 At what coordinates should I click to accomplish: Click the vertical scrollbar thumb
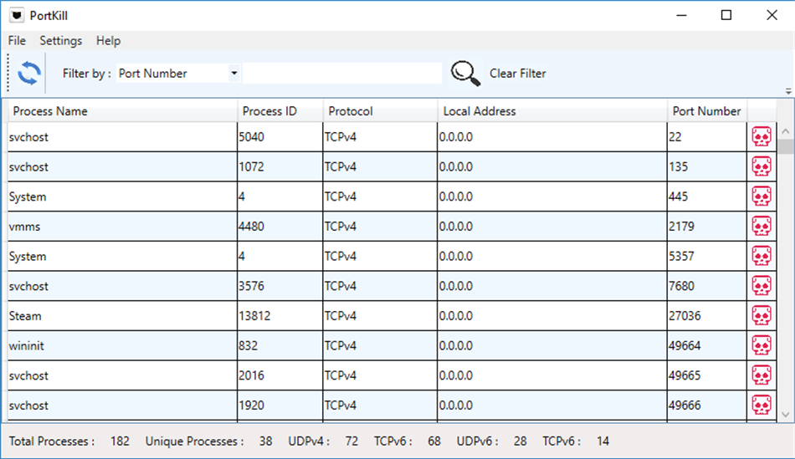tap(785, 146)
